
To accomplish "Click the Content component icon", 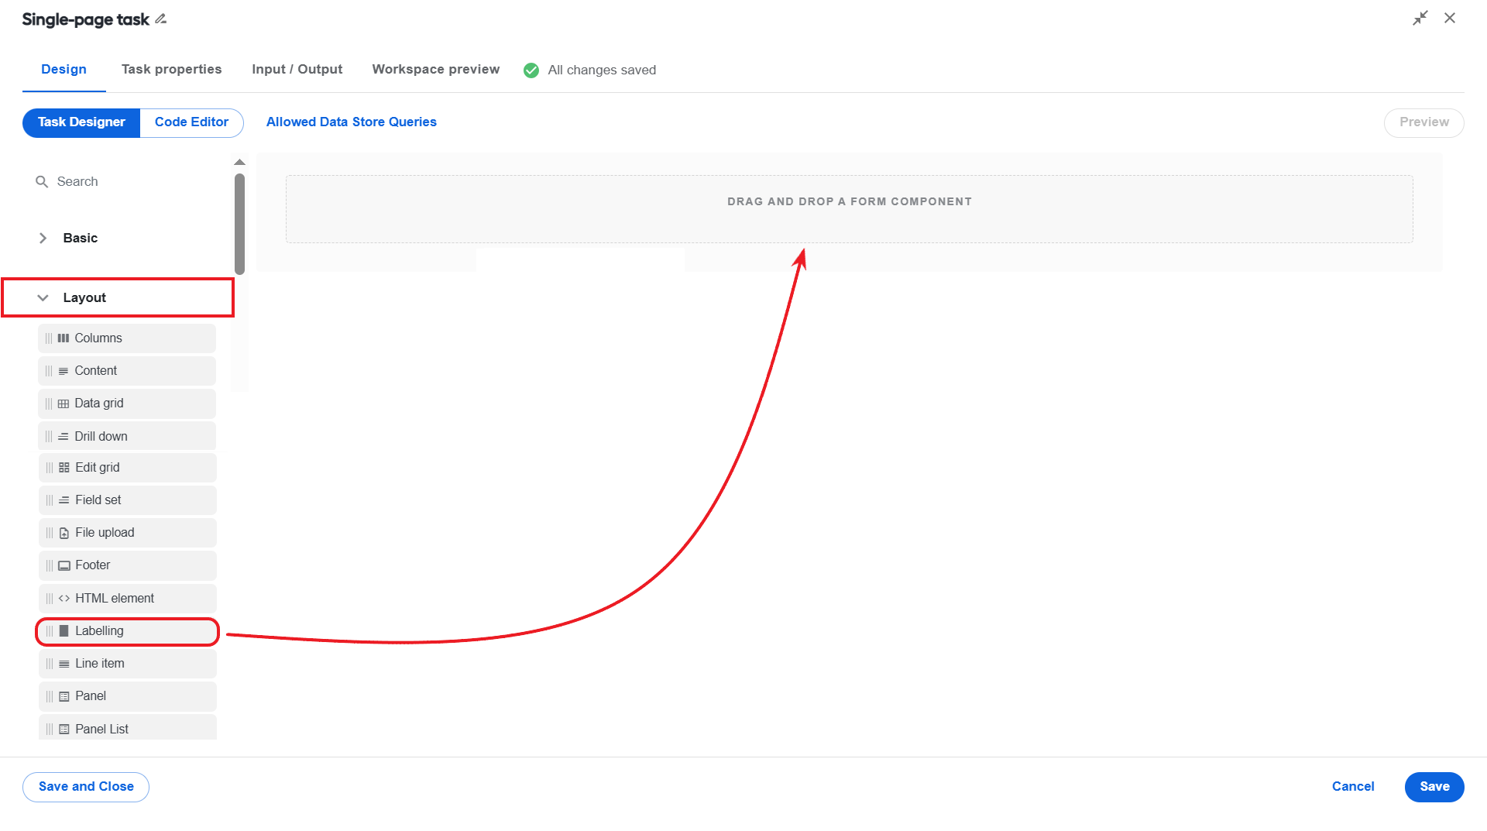I will click(64, 371).
